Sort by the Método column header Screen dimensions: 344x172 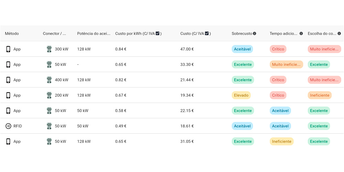(12, 34)
